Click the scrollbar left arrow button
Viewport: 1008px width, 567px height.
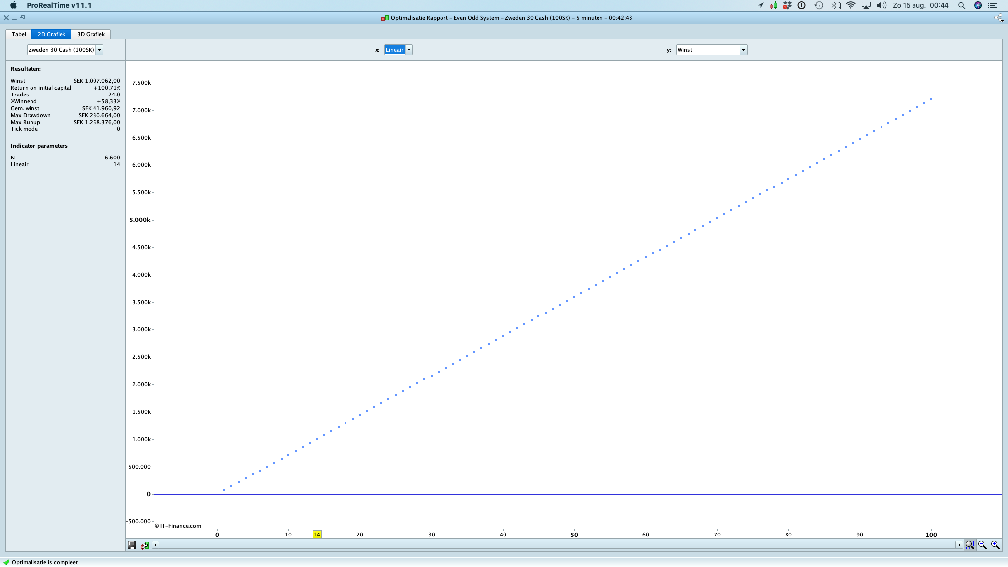coord(156,545)
